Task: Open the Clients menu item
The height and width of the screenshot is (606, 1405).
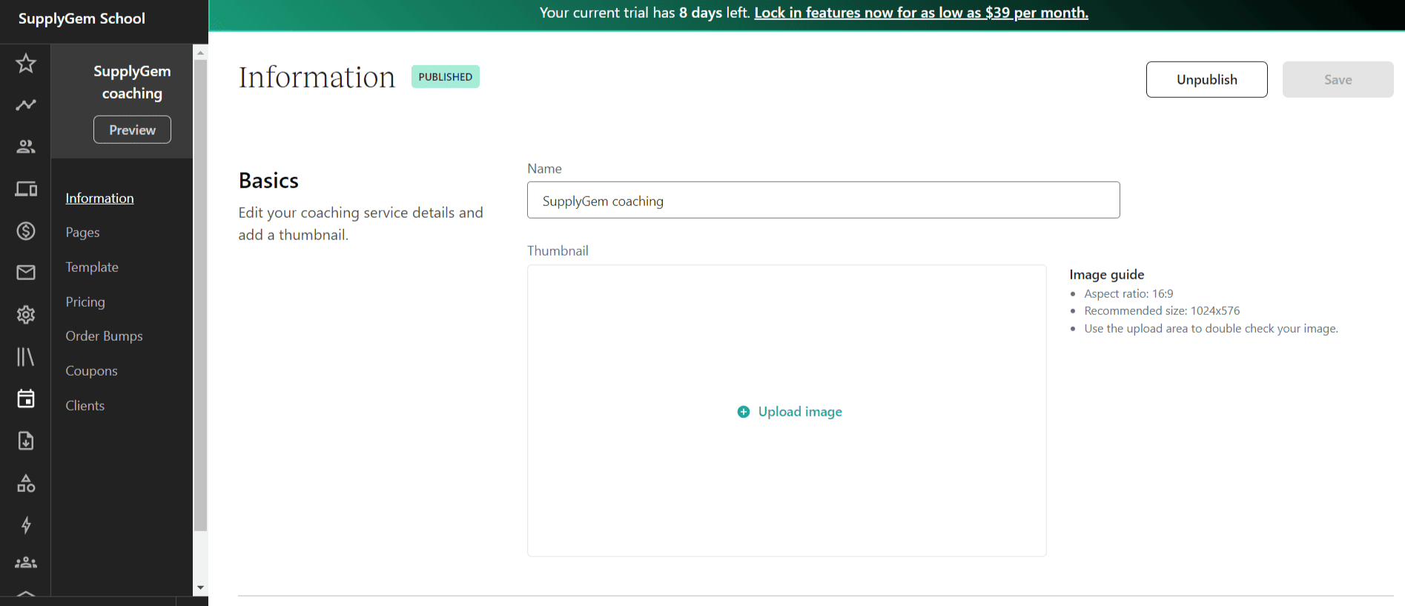Action: pos(85,406)
